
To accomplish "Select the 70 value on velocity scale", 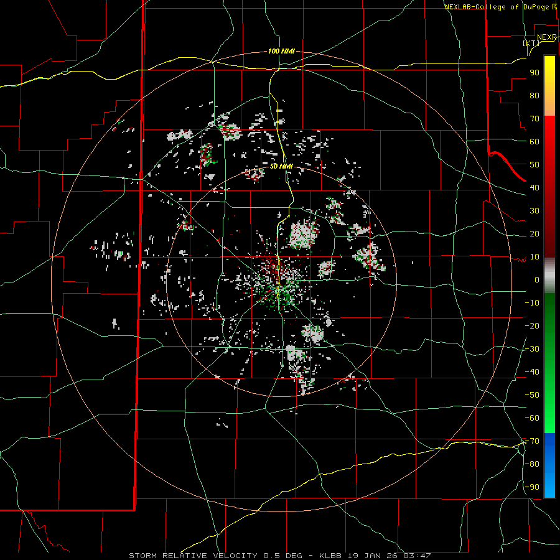I will (x=534, y=119).
